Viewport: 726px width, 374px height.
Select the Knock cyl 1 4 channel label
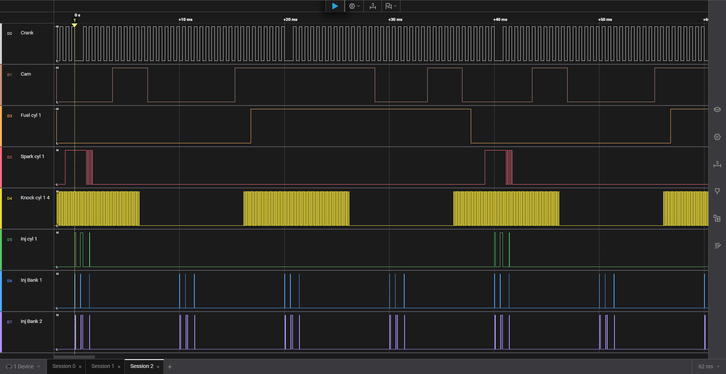pyautogui.click(x=35, y=198)
